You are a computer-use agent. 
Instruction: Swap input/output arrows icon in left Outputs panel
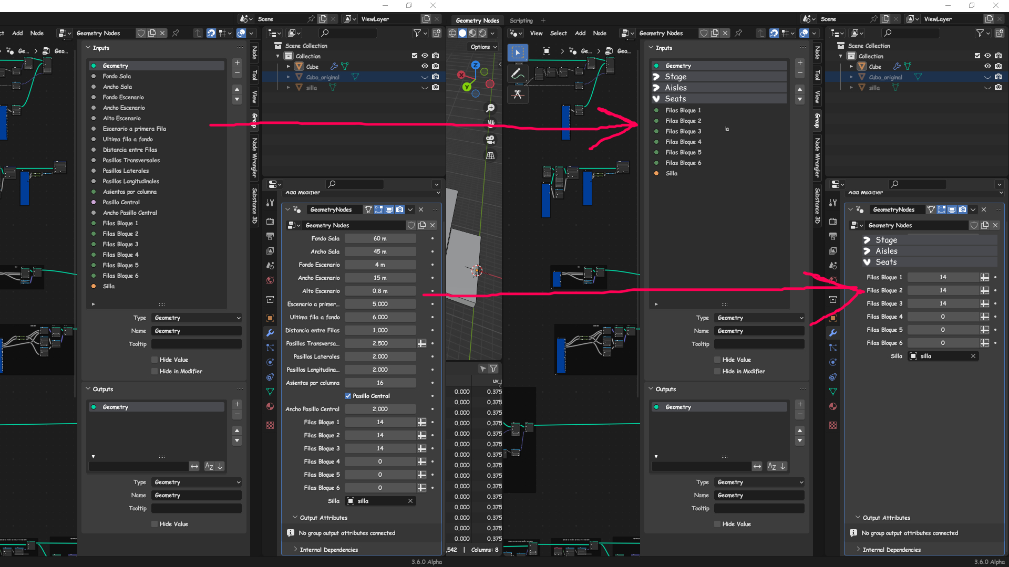(194, 466)
